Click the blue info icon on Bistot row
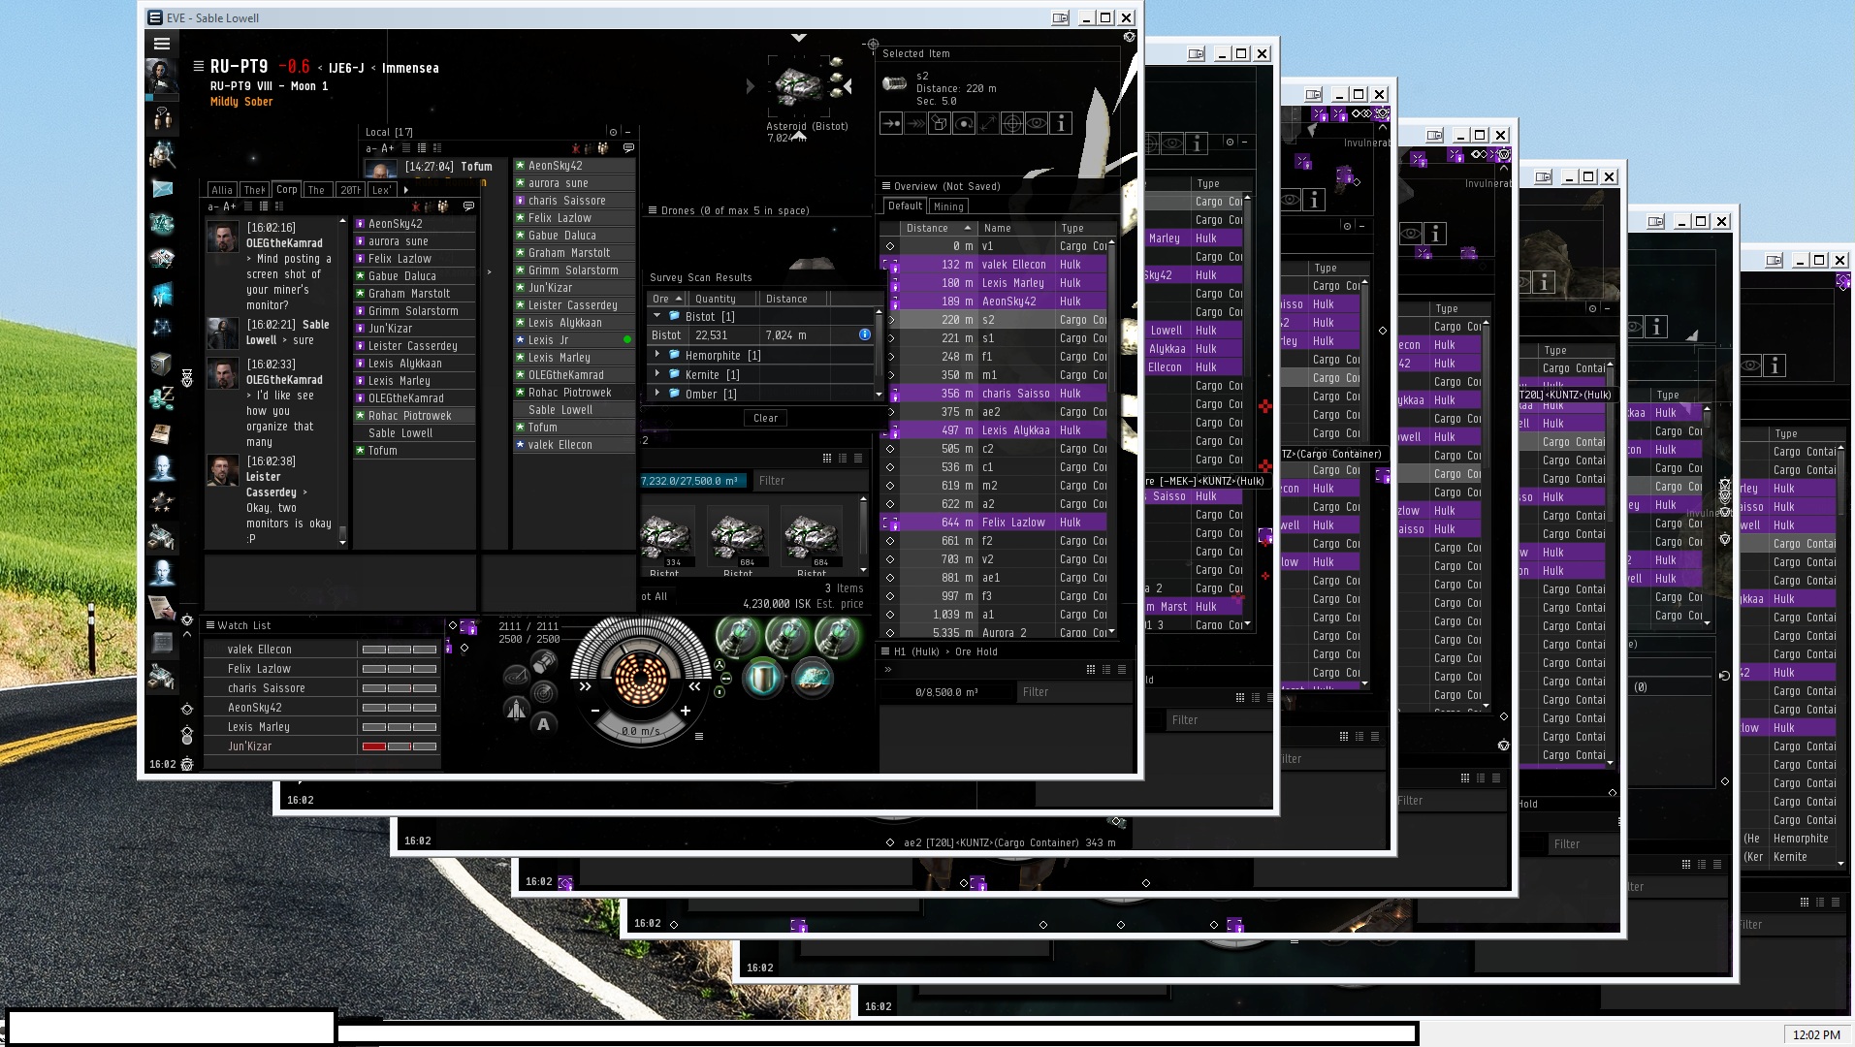The height and width of the screenshot is (1047, 1855). click(x=864, y=334)
